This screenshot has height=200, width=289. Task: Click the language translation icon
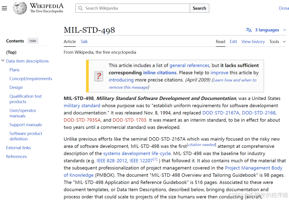click(x=249, y=30)
